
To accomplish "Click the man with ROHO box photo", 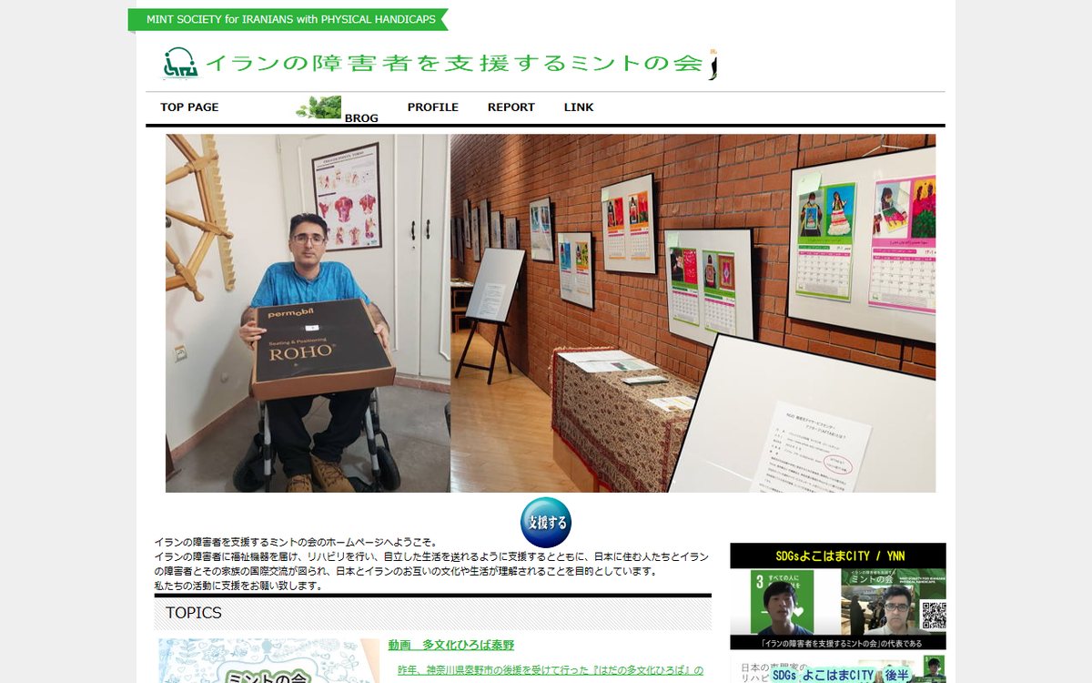I will click(x=308, y=313).
